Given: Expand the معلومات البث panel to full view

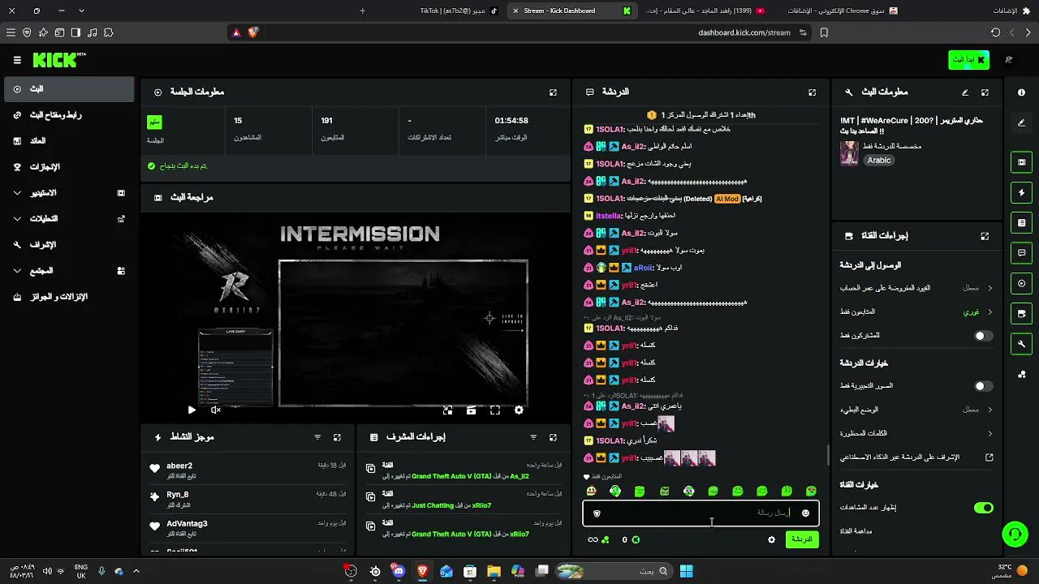Looking at the screenshot, I should point(985,92).
